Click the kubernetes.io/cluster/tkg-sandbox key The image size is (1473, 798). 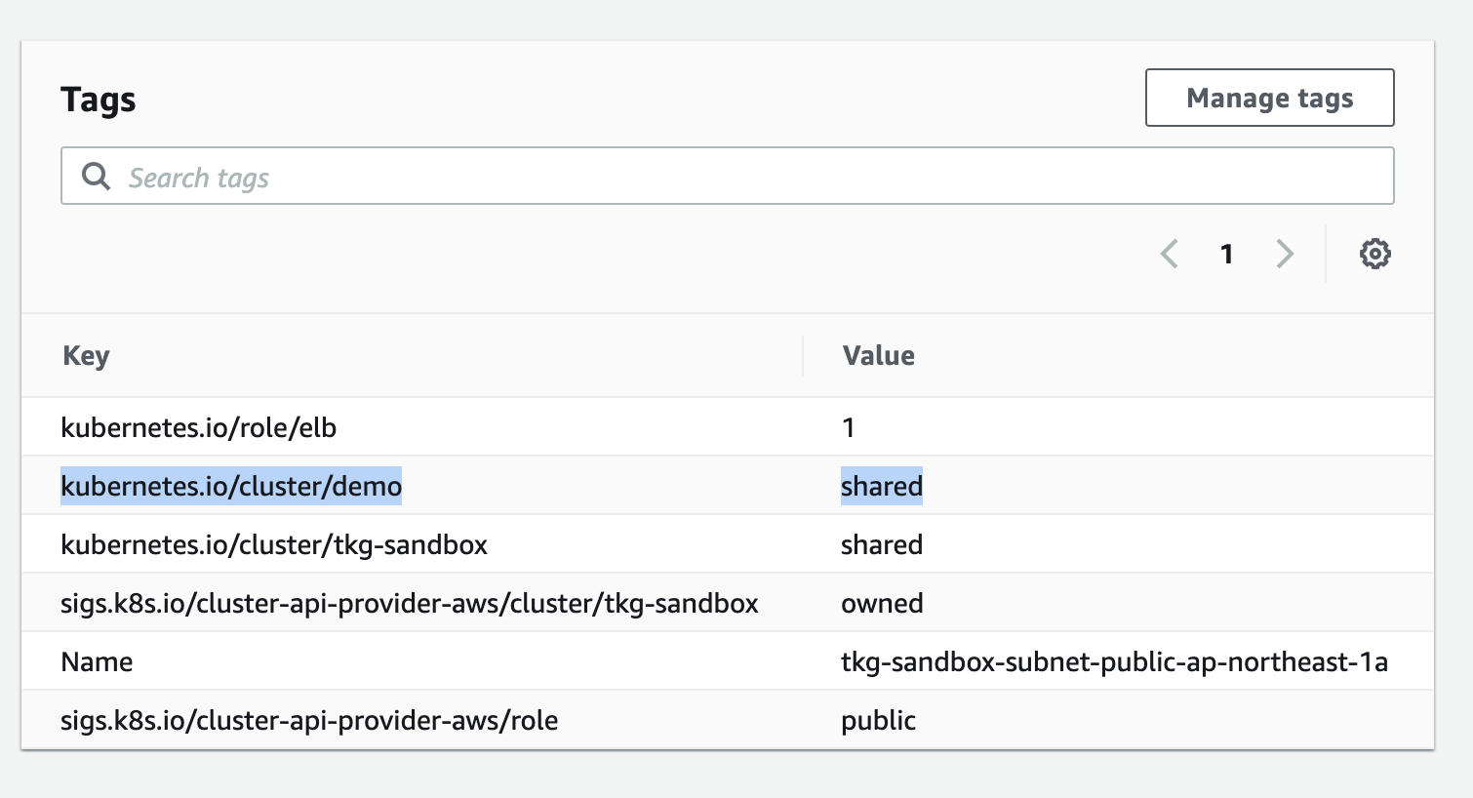point(274,544)
